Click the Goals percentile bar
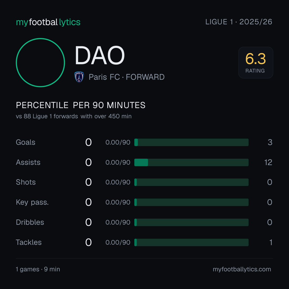Screen dimensions: 289x289 click(191, 142)
